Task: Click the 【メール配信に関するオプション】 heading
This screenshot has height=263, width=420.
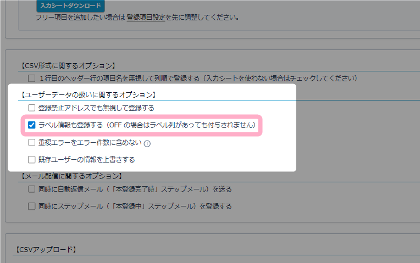Action: coord(70,176)
